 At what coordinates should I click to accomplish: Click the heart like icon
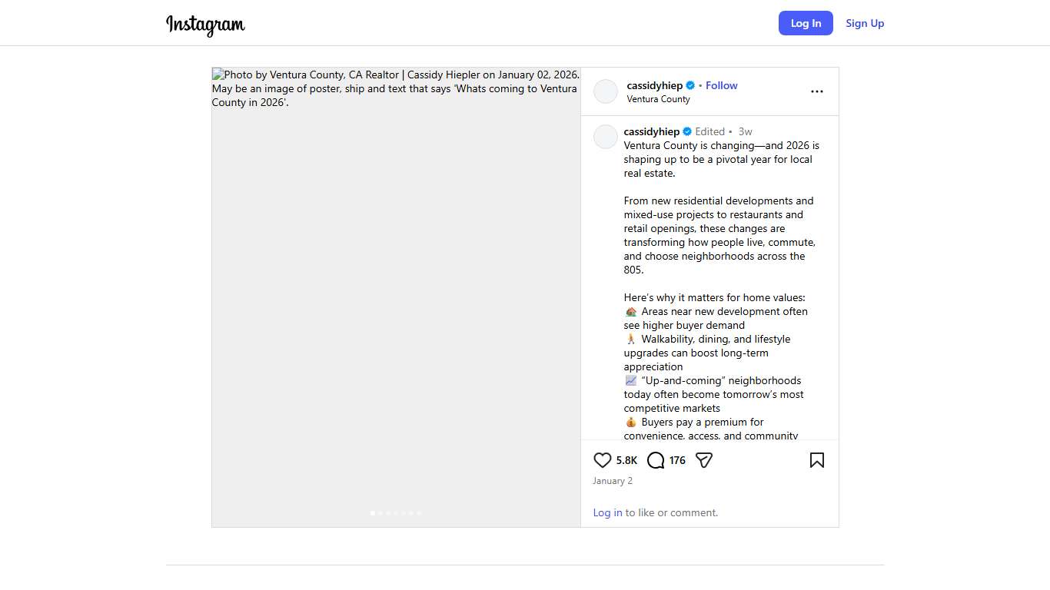tap(602, 460)
